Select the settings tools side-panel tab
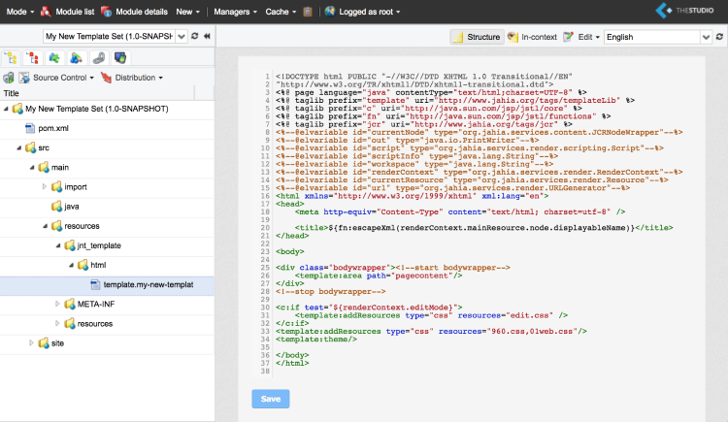The height and width of the screenshot is (422, 728). [98, 58]
